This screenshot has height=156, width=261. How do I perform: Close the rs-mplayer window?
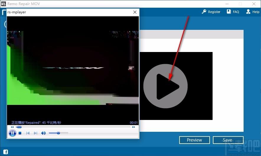135,12
